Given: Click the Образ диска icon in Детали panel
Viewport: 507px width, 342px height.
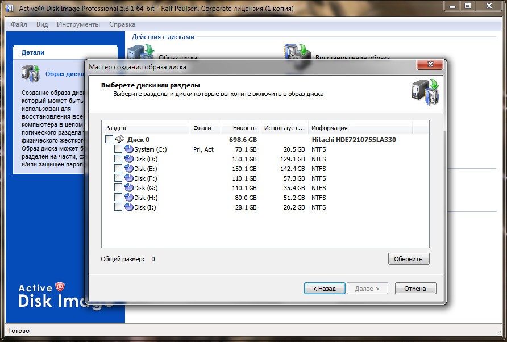Looking at the screenshot, I should (x=31, y=74).
